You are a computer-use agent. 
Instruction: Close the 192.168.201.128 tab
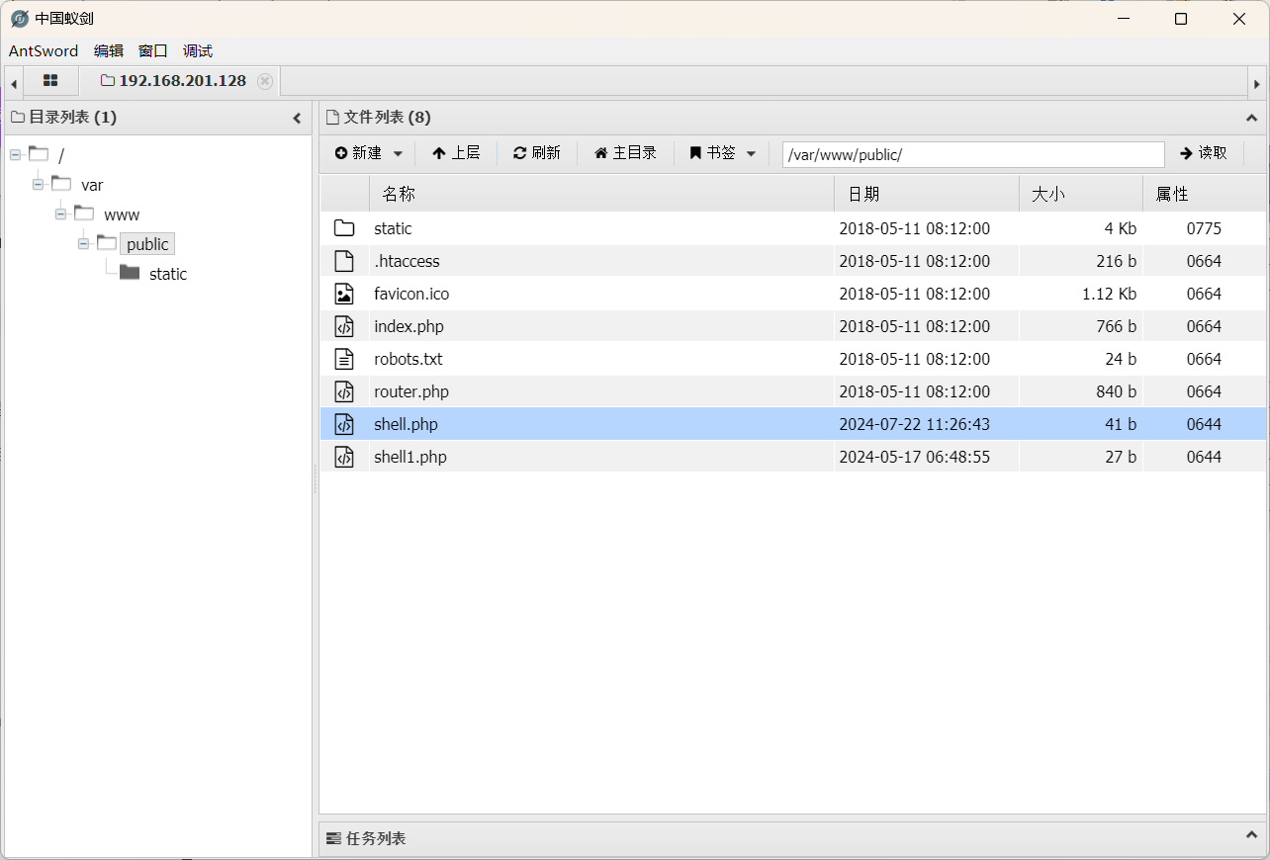[265, 81]
